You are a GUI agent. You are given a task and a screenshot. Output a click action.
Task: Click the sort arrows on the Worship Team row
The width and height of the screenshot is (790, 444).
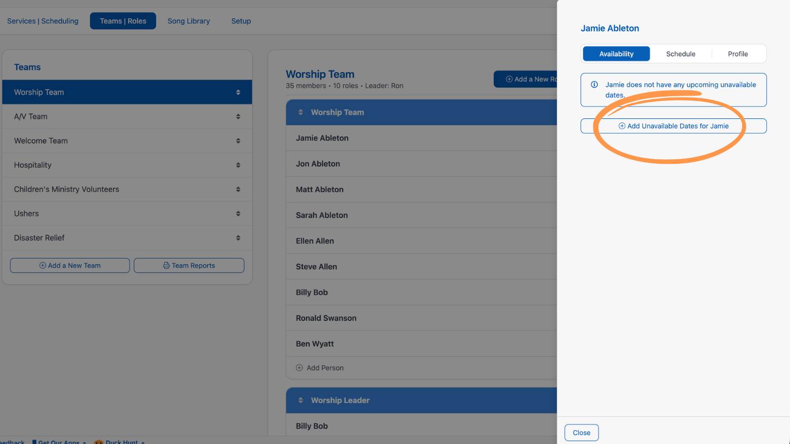[238, 92]
